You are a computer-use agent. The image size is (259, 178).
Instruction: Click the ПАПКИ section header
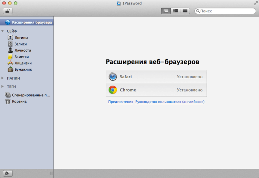(13, 78)
